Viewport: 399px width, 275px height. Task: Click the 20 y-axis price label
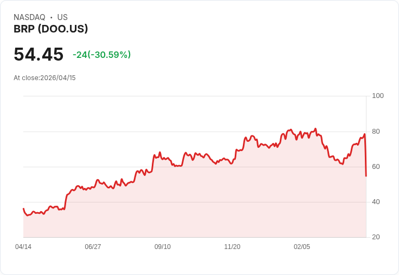point(376,237)
